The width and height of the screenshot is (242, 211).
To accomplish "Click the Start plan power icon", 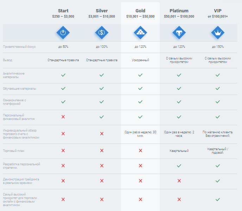I will [63, 33].
